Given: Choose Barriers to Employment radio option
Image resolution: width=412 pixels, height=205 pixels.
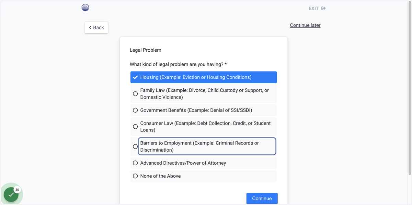Looking at the screenshot, I should (204, 146).
